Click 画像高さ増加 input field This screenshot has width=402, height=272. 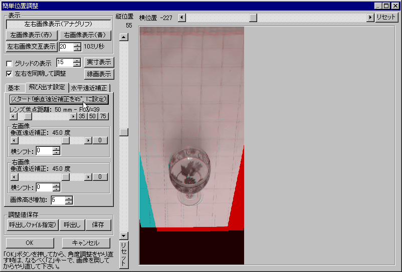[x=58, y=200]
